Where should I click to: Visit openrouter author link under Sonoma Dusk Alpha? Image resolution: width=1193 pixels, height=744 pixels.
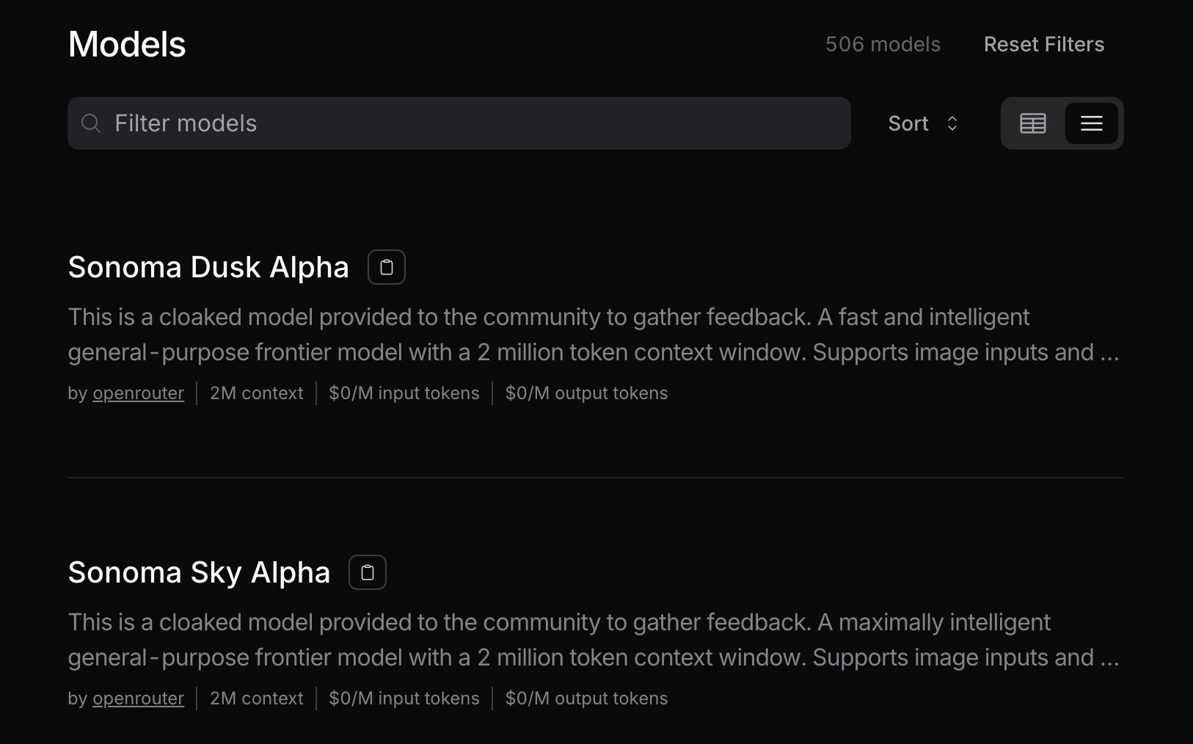pyautogui.click(x=138, y=393)
